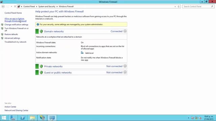Open Control Panel Home
Image resolution: width=216 pixels, height=121 pixels.
13,13
